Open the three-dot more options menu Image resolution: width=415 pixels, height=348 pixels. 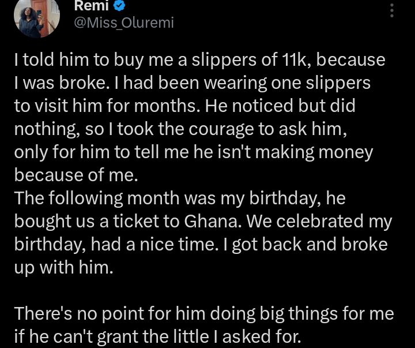tap(393, 11)
